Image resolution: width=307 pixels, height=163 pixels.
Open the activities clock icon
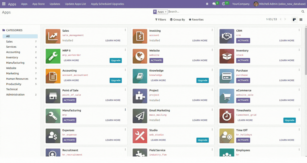(x=224, y=4)
